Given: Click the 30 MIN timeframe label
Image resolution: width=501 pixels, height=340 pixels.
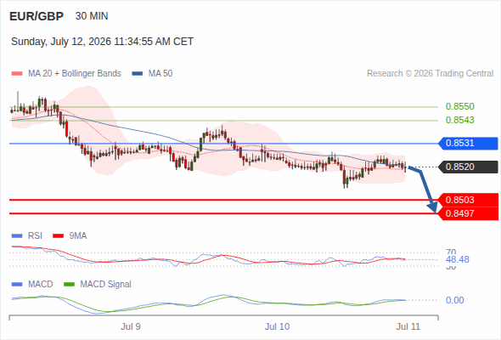Looking at the screenshot, I should coord(92,16).
